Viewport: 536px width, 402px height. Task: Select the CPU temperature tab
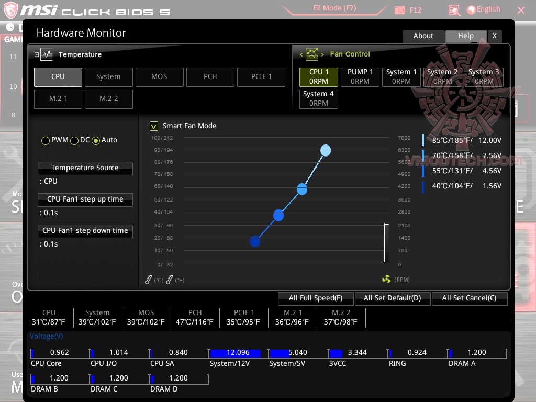(58, 77)
